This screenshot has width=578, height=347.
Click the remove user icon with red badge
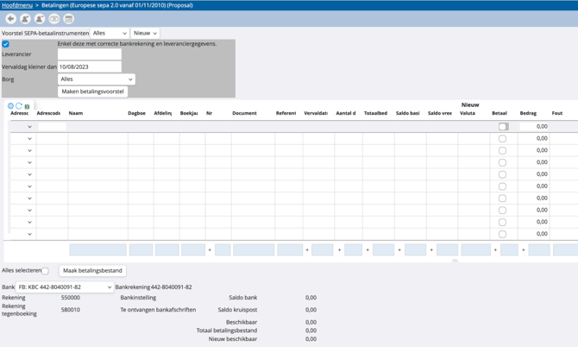click(40, 19)
